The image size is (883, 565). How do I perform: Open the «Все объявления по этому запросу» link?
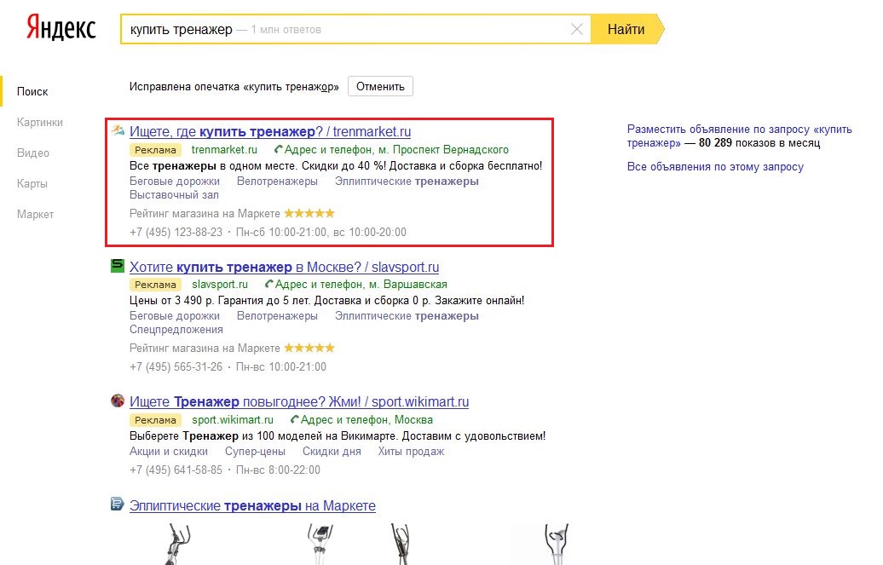tap(715, 166)
